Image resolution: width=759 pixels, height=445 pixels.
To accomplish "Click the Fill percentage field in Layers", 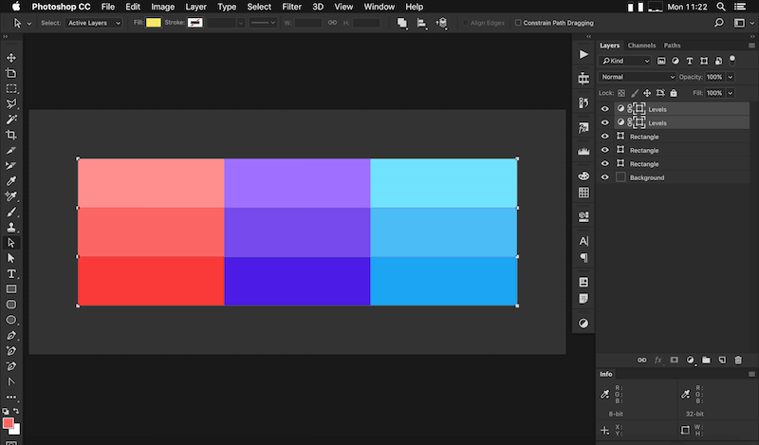I will (x=713, y=93).
